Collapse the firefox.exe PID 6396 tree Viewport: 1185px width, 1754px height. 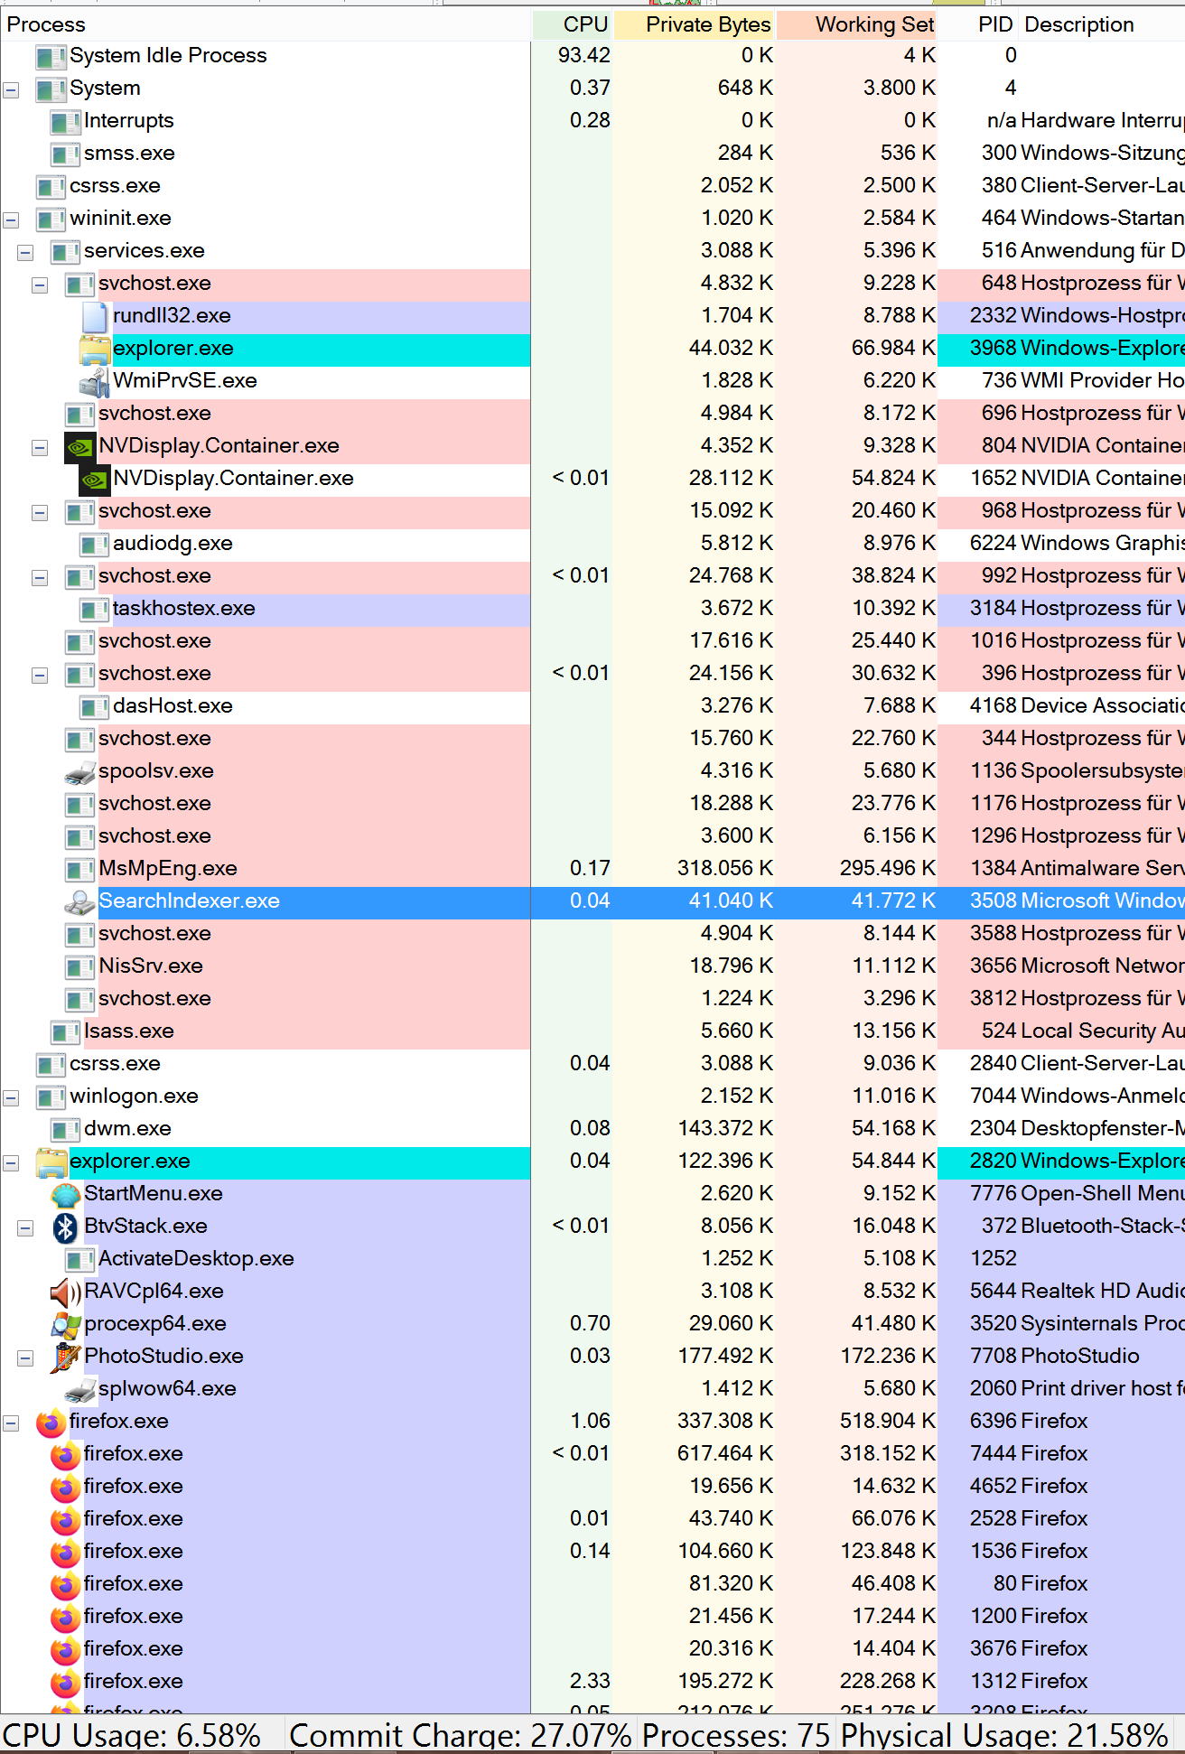click(11, 1423)
